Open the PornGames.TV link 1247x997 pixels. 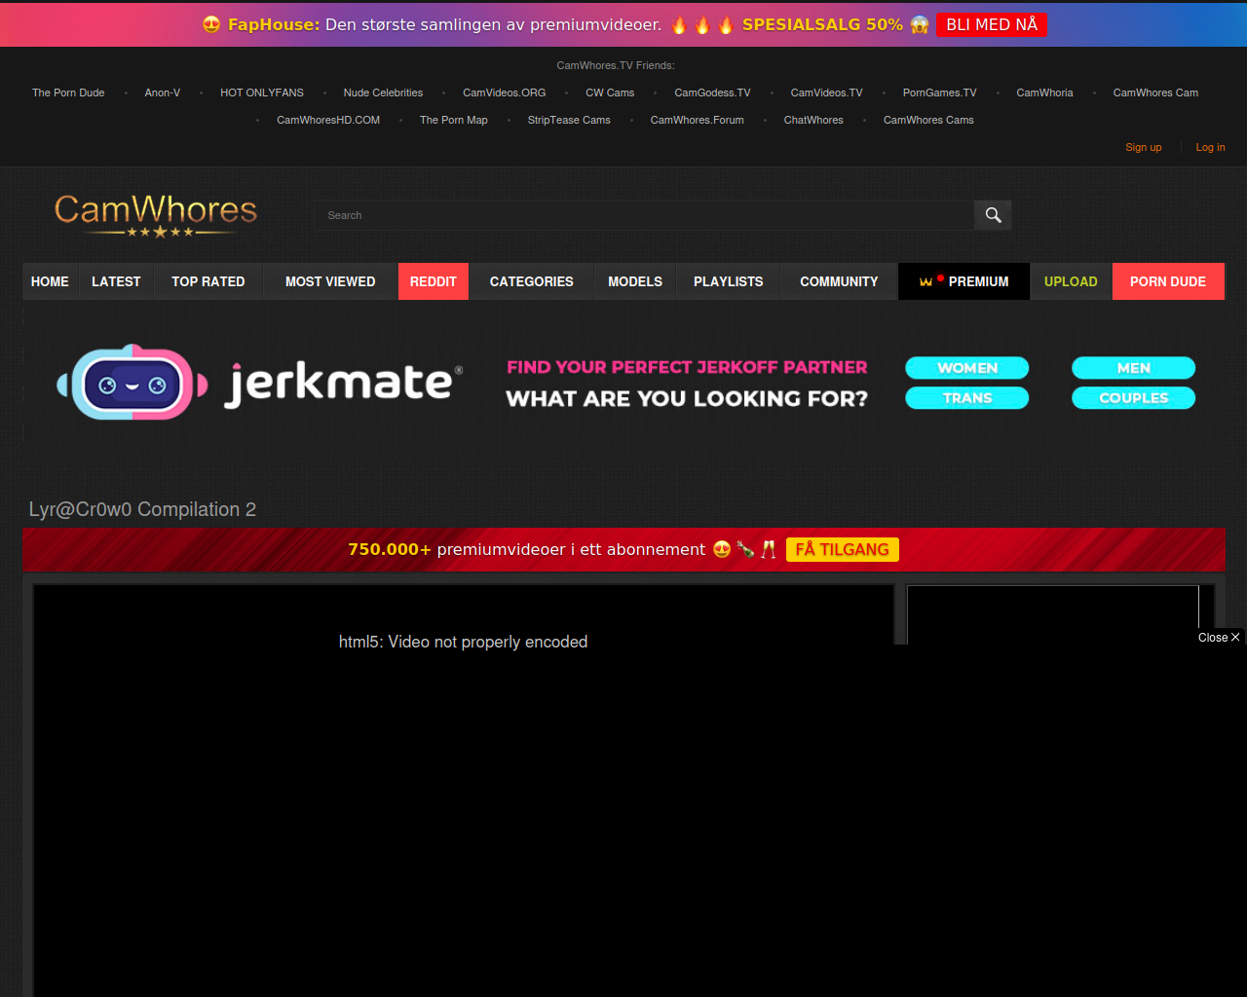point(940,92)
